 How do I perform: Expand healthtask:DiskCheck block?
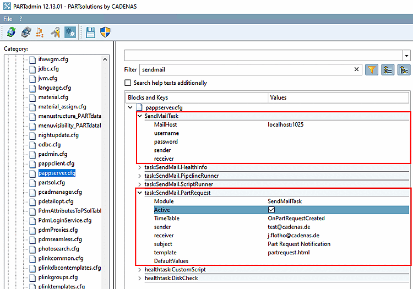(140, 278)
